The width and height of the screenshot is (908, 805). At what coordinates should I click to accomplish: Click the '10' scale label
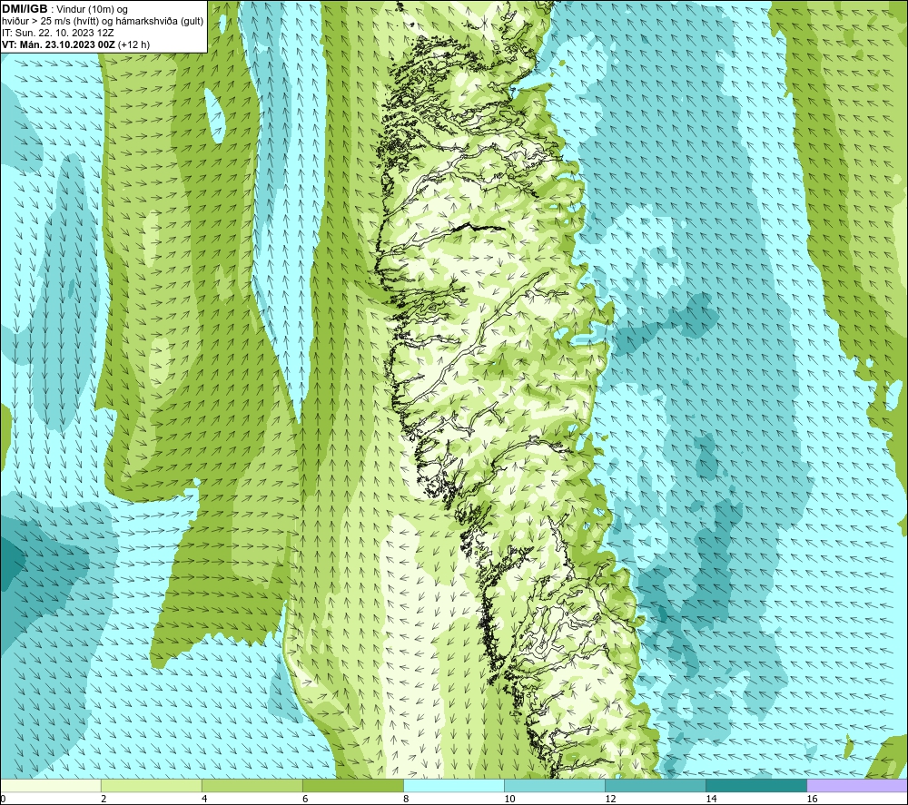coord(509,800)
